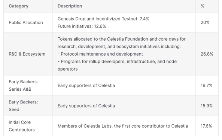Select the 15.9% value cell
The image size is (222, 140).
pyautogui.click(x=207, y=106)
